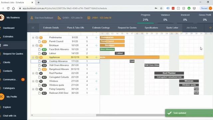Click the document icon beside Windows quote

[x=39, y=85]
